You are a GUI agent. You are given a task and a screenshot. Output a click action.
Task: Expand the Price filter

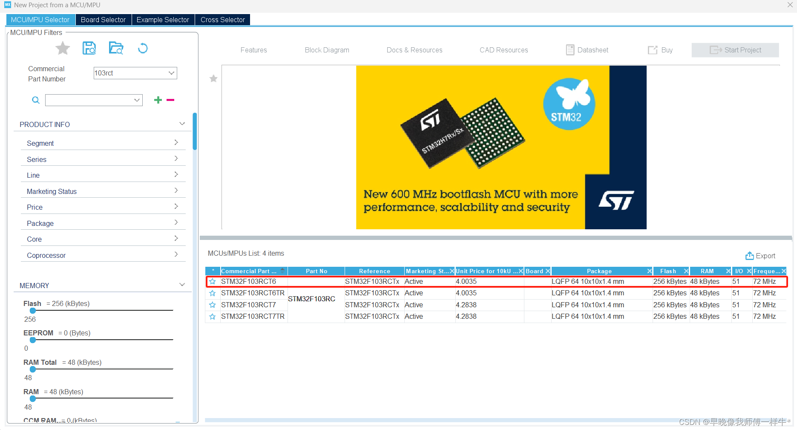pyautogui.click(x=176, y=207)
